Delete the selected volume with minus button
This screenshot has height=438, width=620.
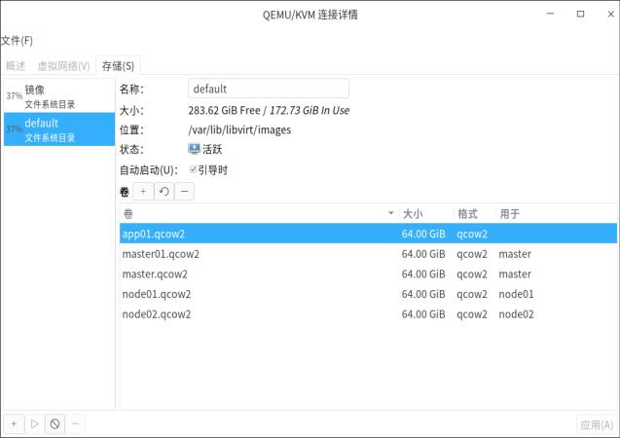point(184,192)
